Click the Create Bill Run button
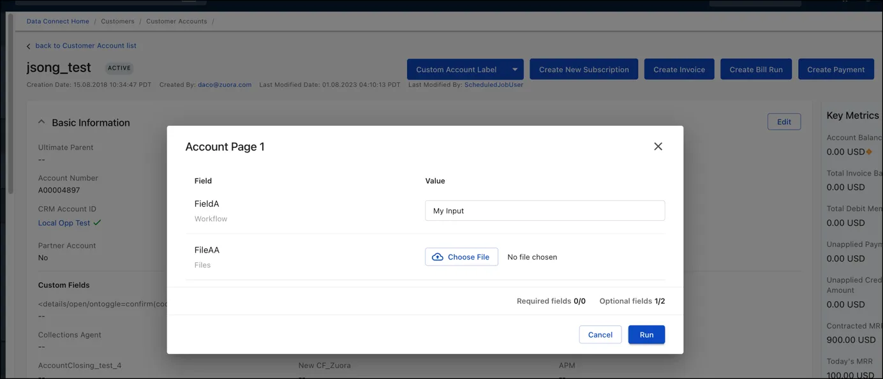The width and height of the screenshot is (883, 379). coord(756,70)
